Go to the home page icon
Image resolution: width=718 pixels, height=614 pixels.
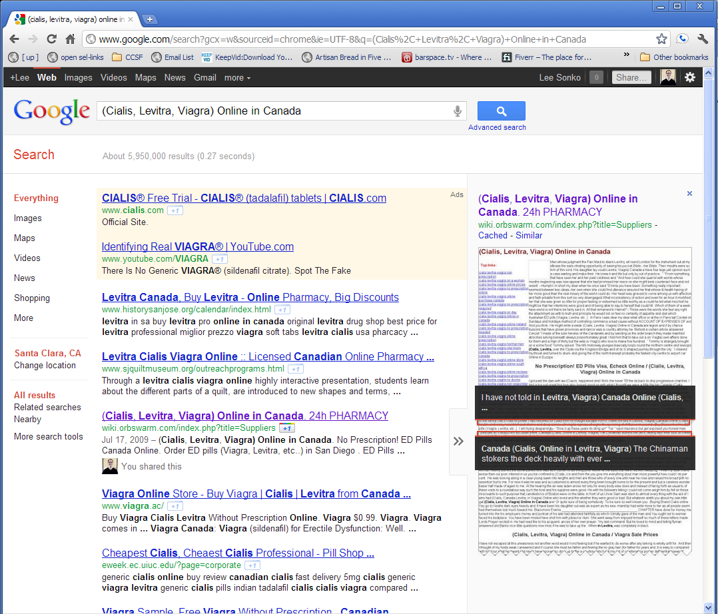point(70,39)
